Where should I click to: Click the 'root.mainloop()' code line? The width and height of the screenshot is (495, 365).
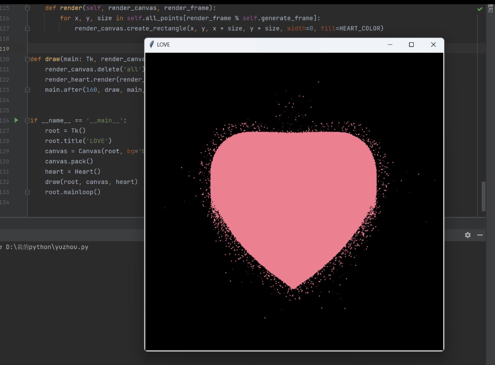point(72,192)
